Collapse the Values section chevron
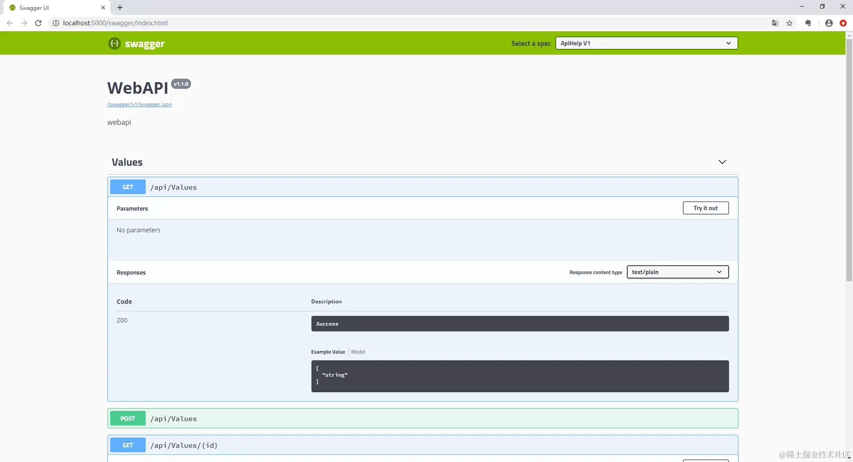Image resolution: width=853 pixels, height=462 pixels. coord(722,162)
